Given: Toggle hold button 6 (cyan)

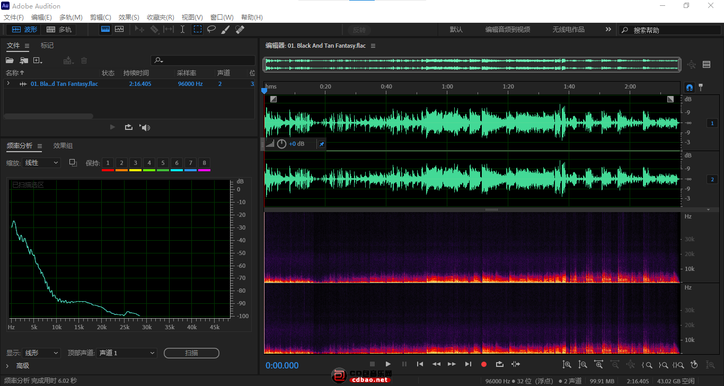Looking at the screenshot, I should coord(176,163).
